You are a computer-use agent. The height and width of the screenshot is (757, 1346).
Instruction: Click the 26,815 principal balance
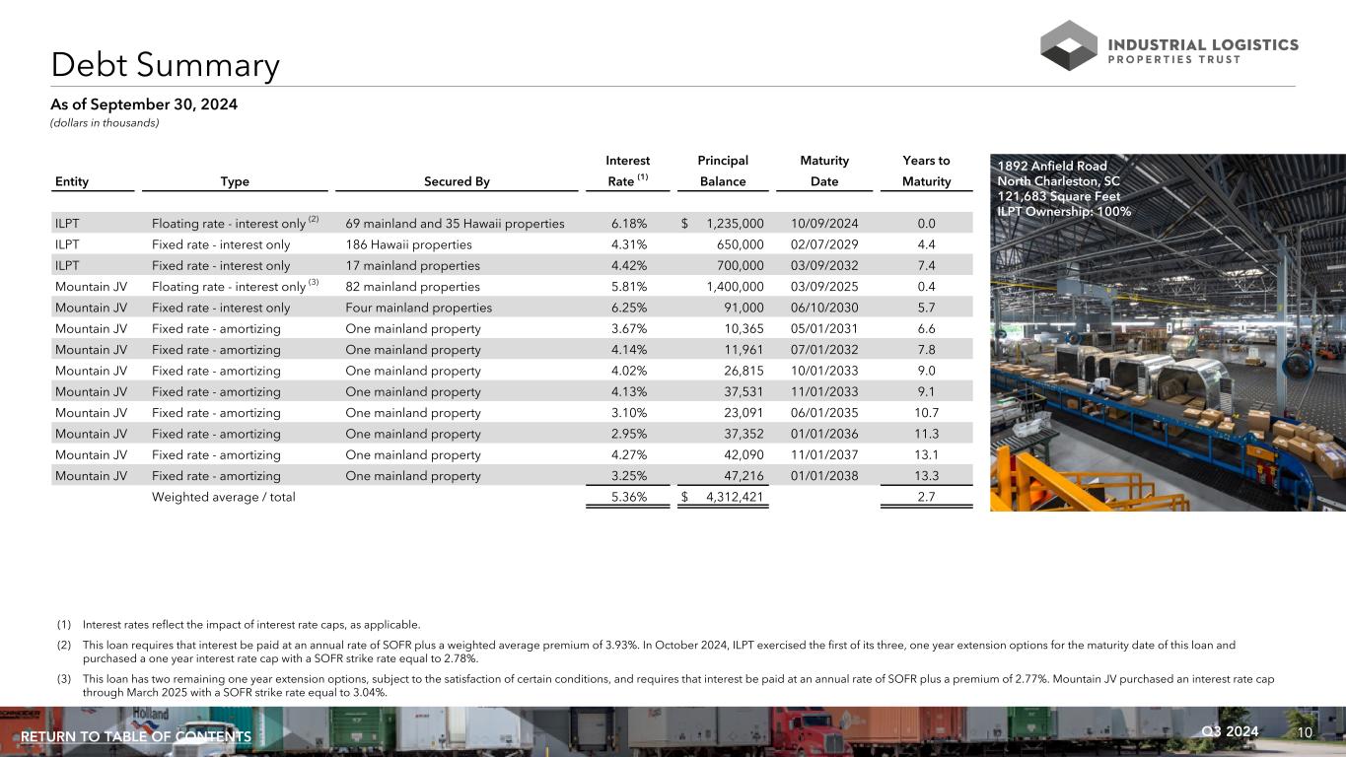[745, 371]
